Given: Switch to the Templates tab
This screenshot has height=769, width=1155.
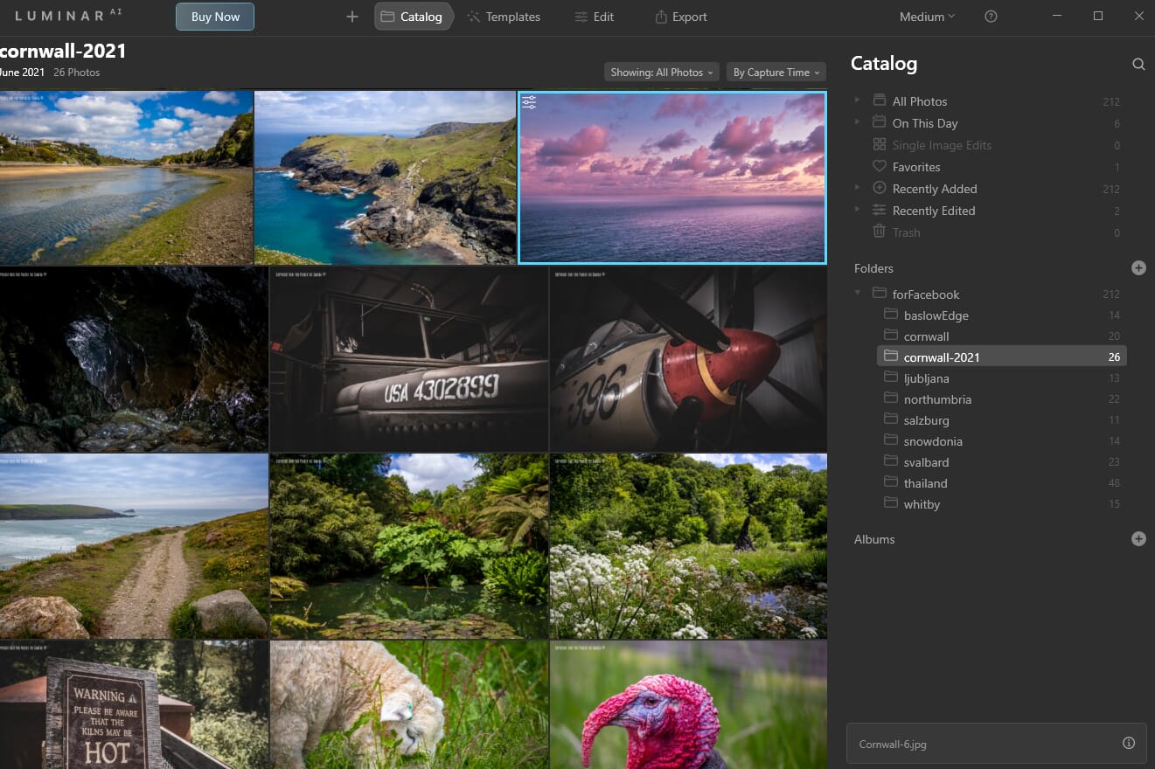Looking at the screenshot, I should tap(504, 16).
